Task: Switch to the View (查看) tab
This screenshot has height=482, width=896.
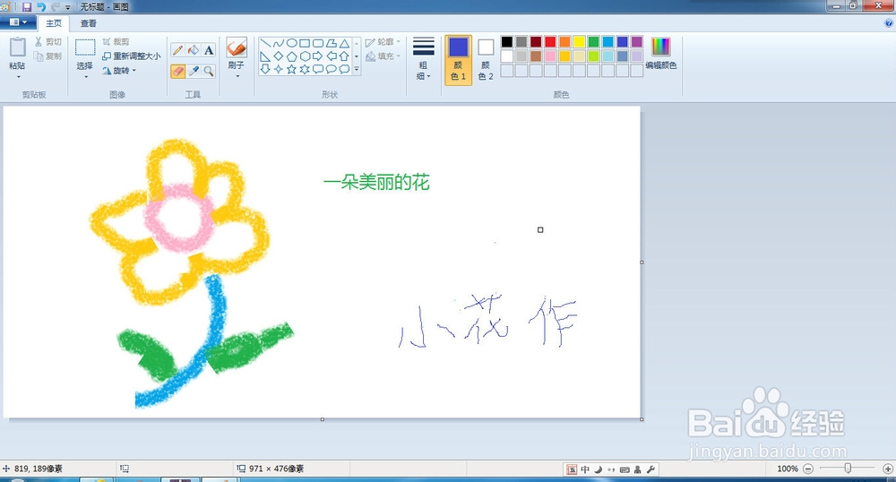Action: pos(89,23)
